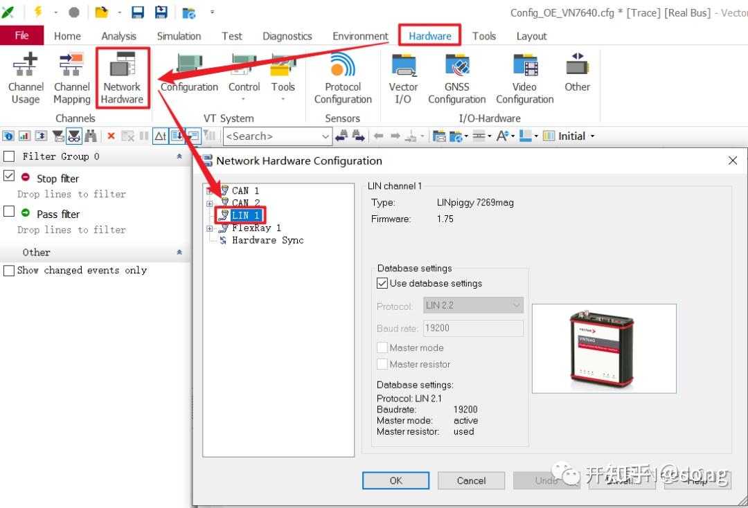This screenshot has width=748, height=508.
Task: Uncheck Use database settings
Action: pyautogui.click(x=382, y=284)
